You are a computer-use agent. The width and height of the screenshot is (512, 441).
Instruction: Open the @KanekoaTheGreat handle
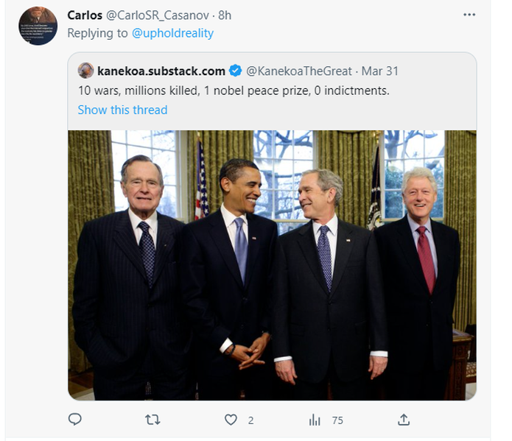(299, 71)
